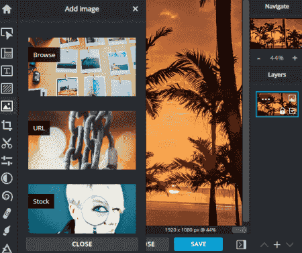The height and width of the screenshot is (253, 302).
Task: Zoom out with the minus button
Action: click(258, 58)
